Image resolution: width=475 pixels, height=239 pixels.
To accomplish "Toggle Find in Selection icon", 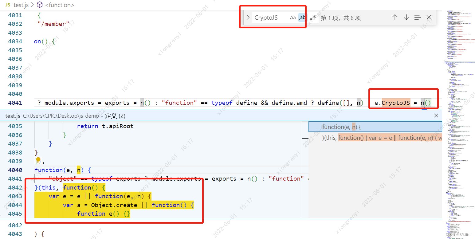I will pos(418,18).
